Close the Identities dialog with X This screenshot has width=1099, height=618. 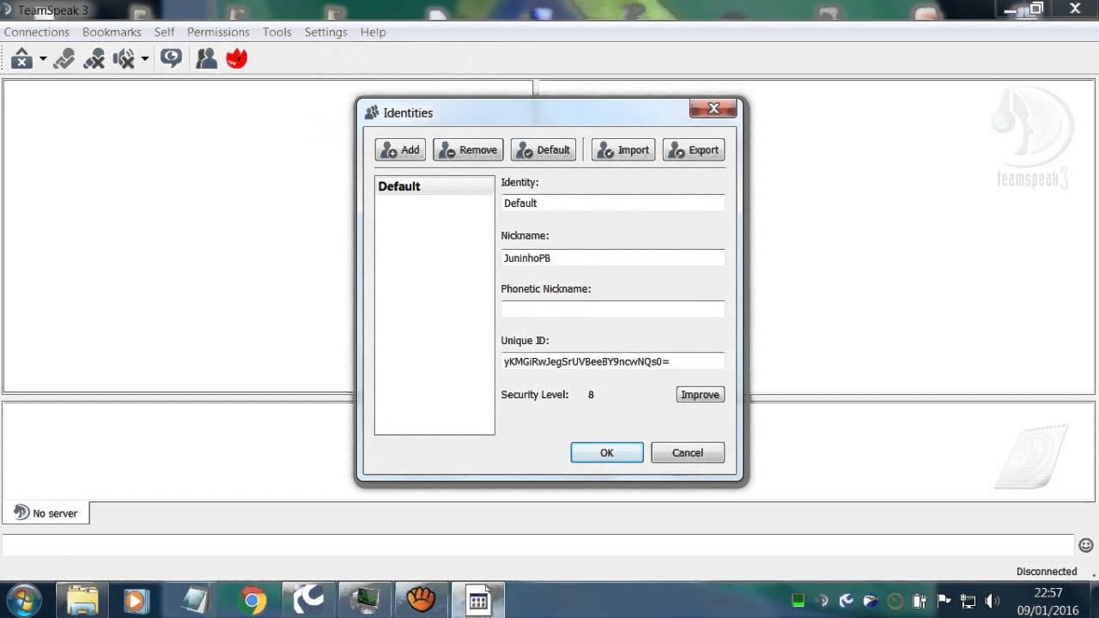click(x=713, y=108)
